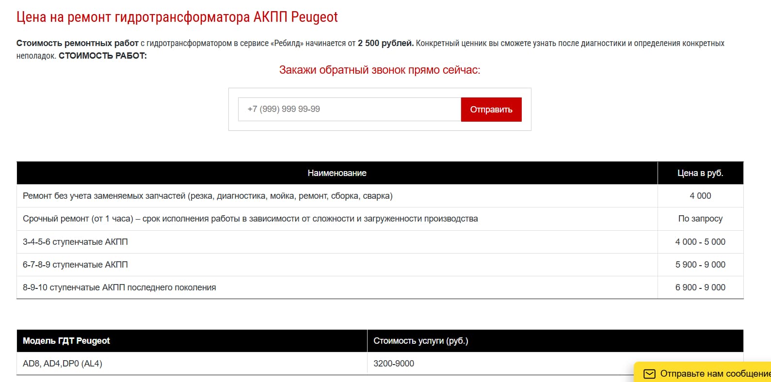Click the 3200-9000 service cost cell
771x382 pixels.
coord(555,364)
